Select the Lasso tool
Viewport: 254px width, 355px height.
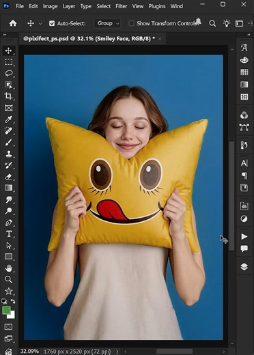point(9,73)
